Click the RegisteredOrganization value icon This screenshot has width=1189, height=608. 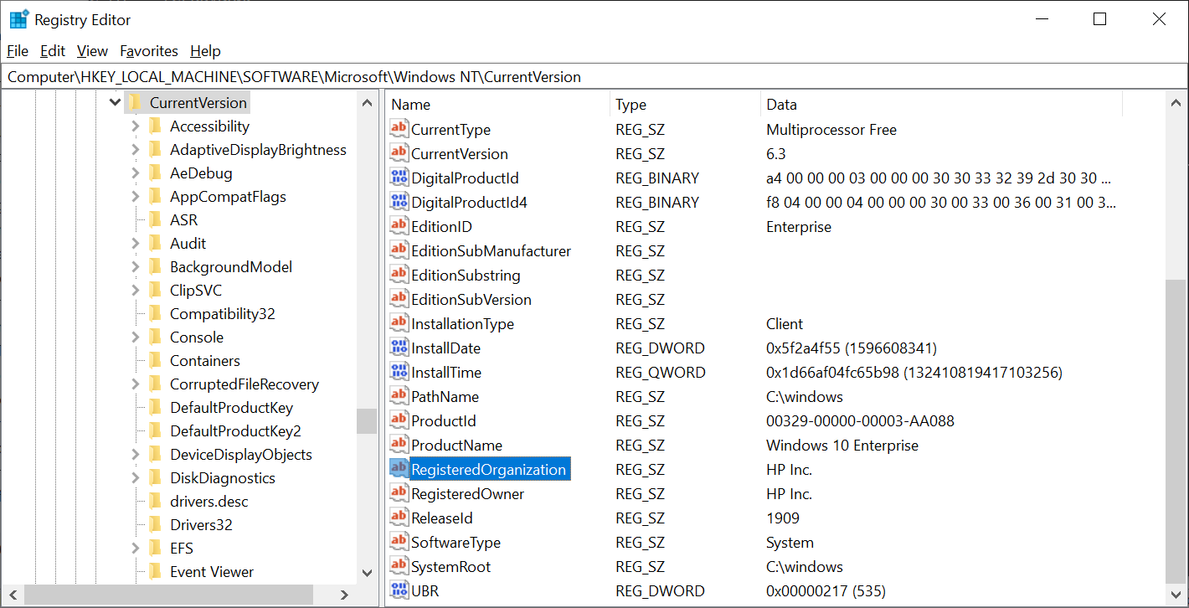pyautogui.click(x=399, y=469)
